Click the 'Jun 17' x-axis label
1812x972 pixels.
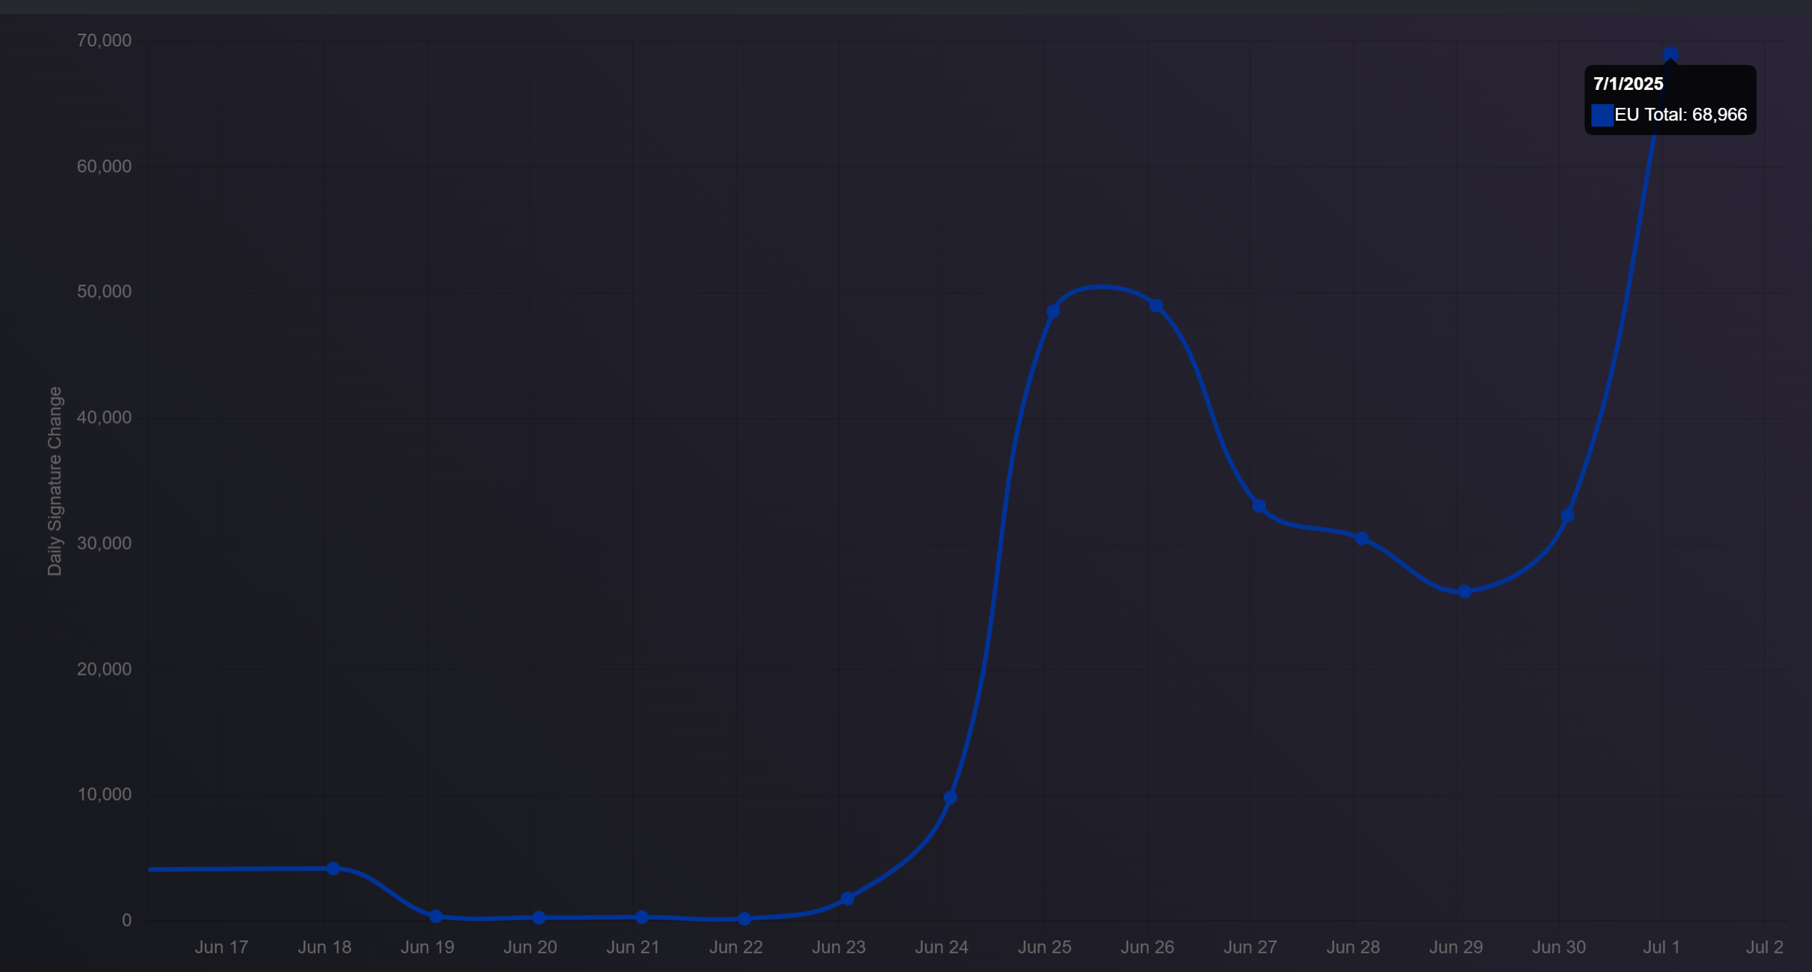pyautogui.click(x=221, y=947)
